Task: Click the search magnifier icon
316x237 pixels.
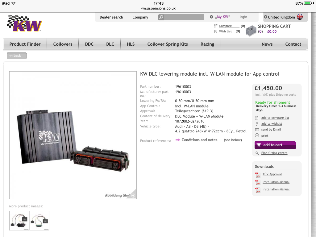Action: tap(161, 17)
